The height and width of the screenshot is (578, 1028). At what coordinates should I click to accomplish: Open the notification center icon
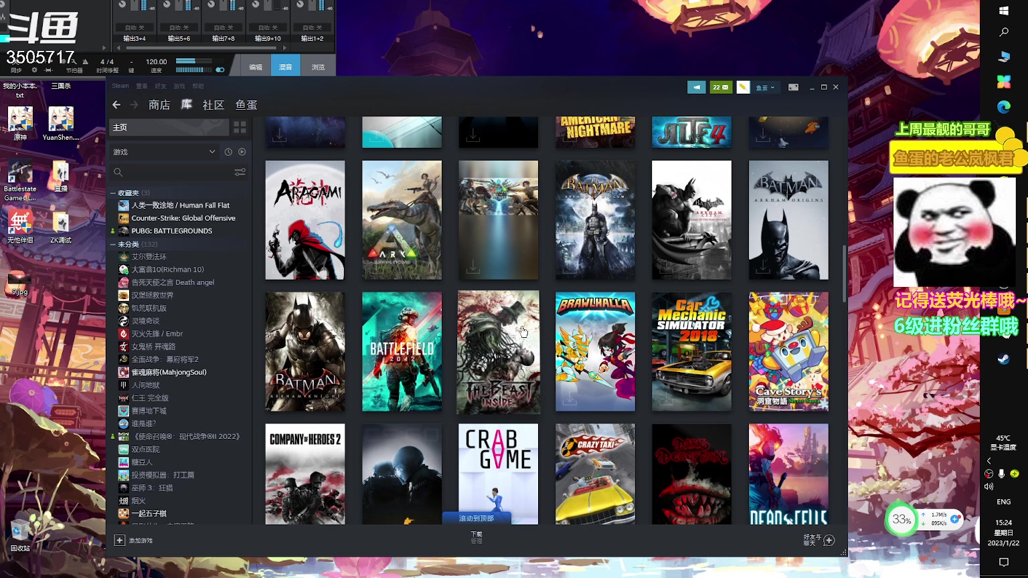(x=1003, y=563)
